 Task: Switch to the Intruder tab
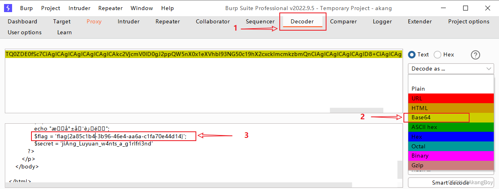coord(129,21)
